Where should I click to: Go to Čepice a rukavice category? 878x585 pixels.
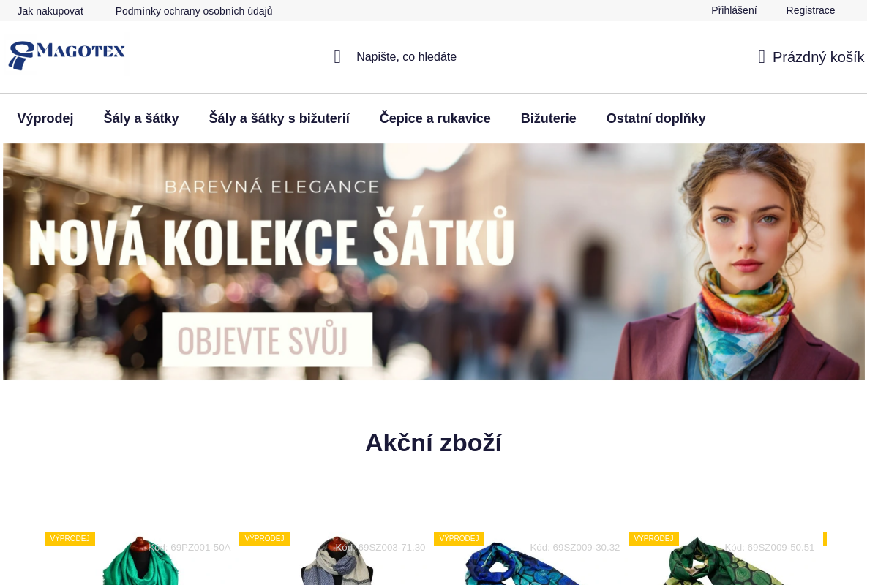(435, 118)
